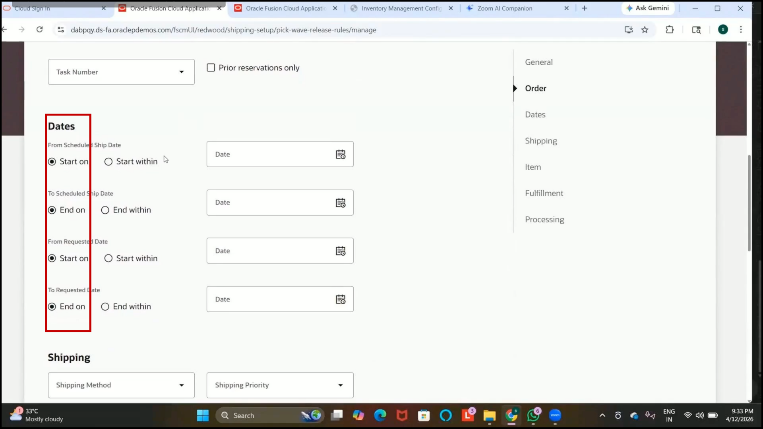Jump to Order section in side navigation
The width and height of the screenshot is (763, 429).
pos(535,89)
